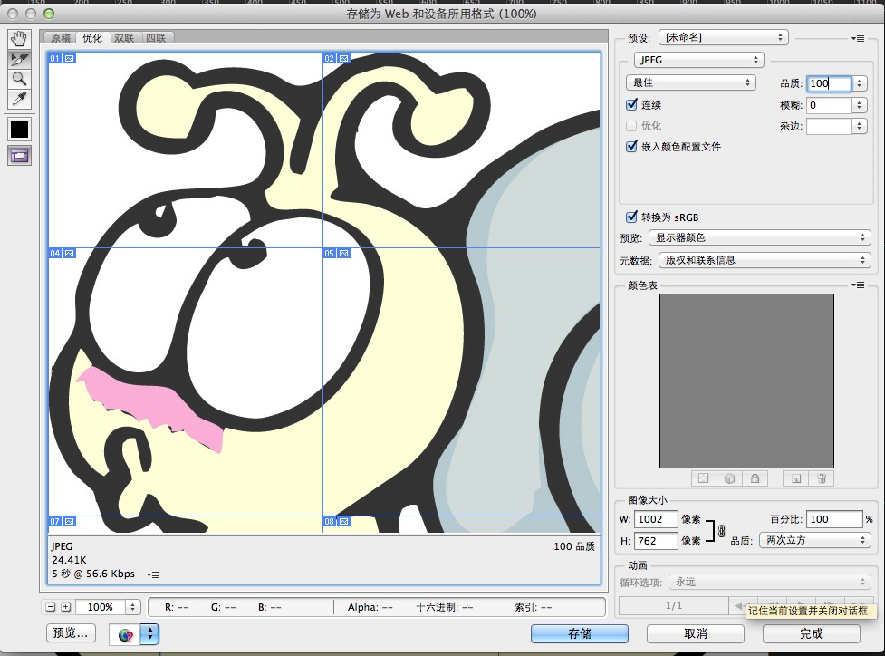Open the optimize panel menu icon
Image resolution: width=885 pixels, height=656 pixels.
pos(858,38)
